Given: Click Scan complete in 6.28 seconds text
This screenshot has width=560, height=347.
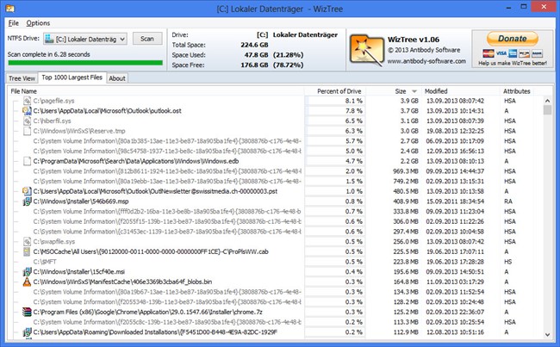Looking at the screenshot, I should tap(48, 54).
